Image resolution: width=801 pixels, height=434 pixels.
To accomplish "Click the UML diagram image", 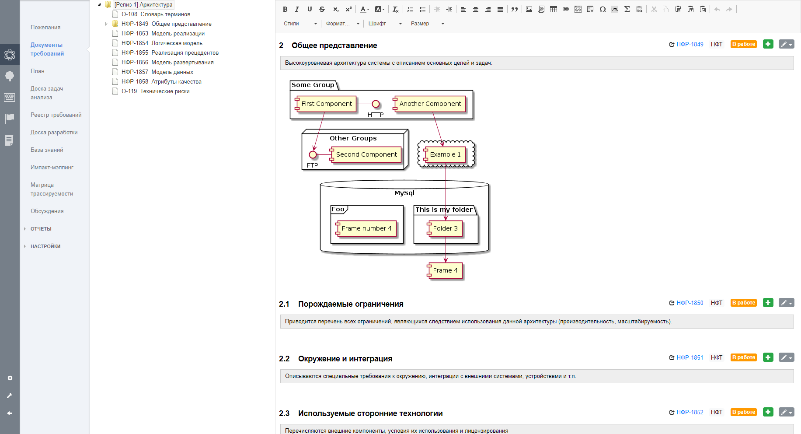I will click(389, 180).
